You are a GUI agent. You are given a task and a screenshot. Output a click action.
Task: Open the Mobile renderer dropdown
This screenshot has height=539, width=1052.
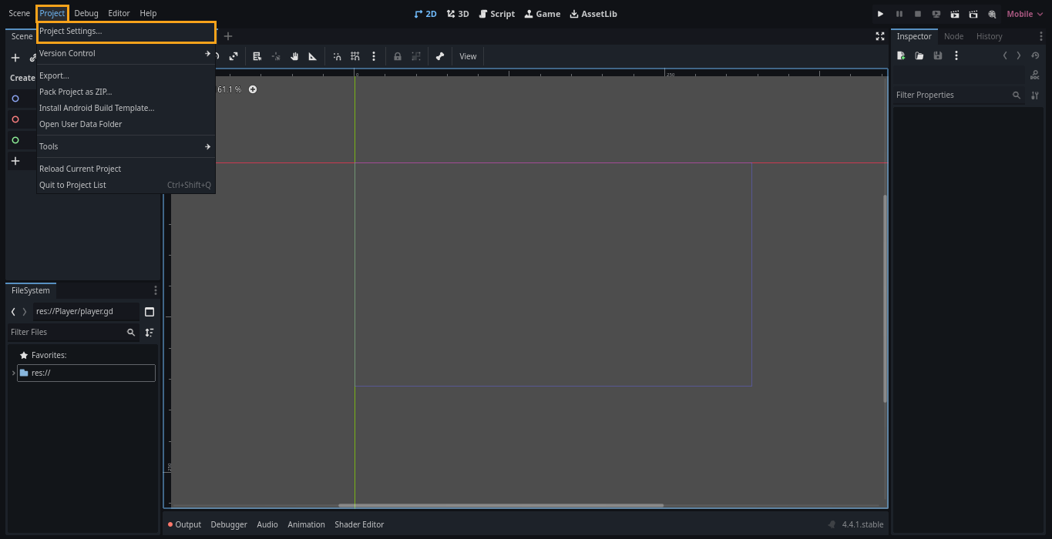pos(1024,14)
